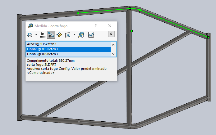Click the projected-on selection icon
Viewport: 216px width, 135px height.
click(x=68, y=35)
